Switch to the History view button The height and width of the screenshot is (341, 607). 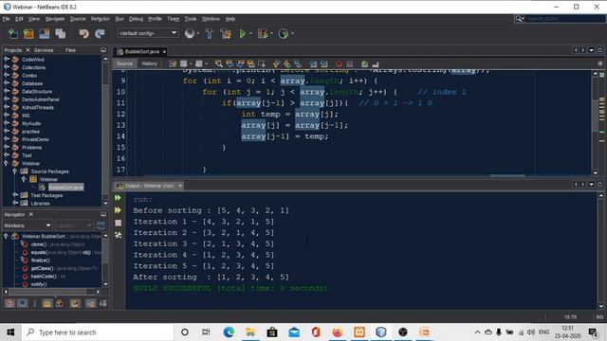point(150,63)
